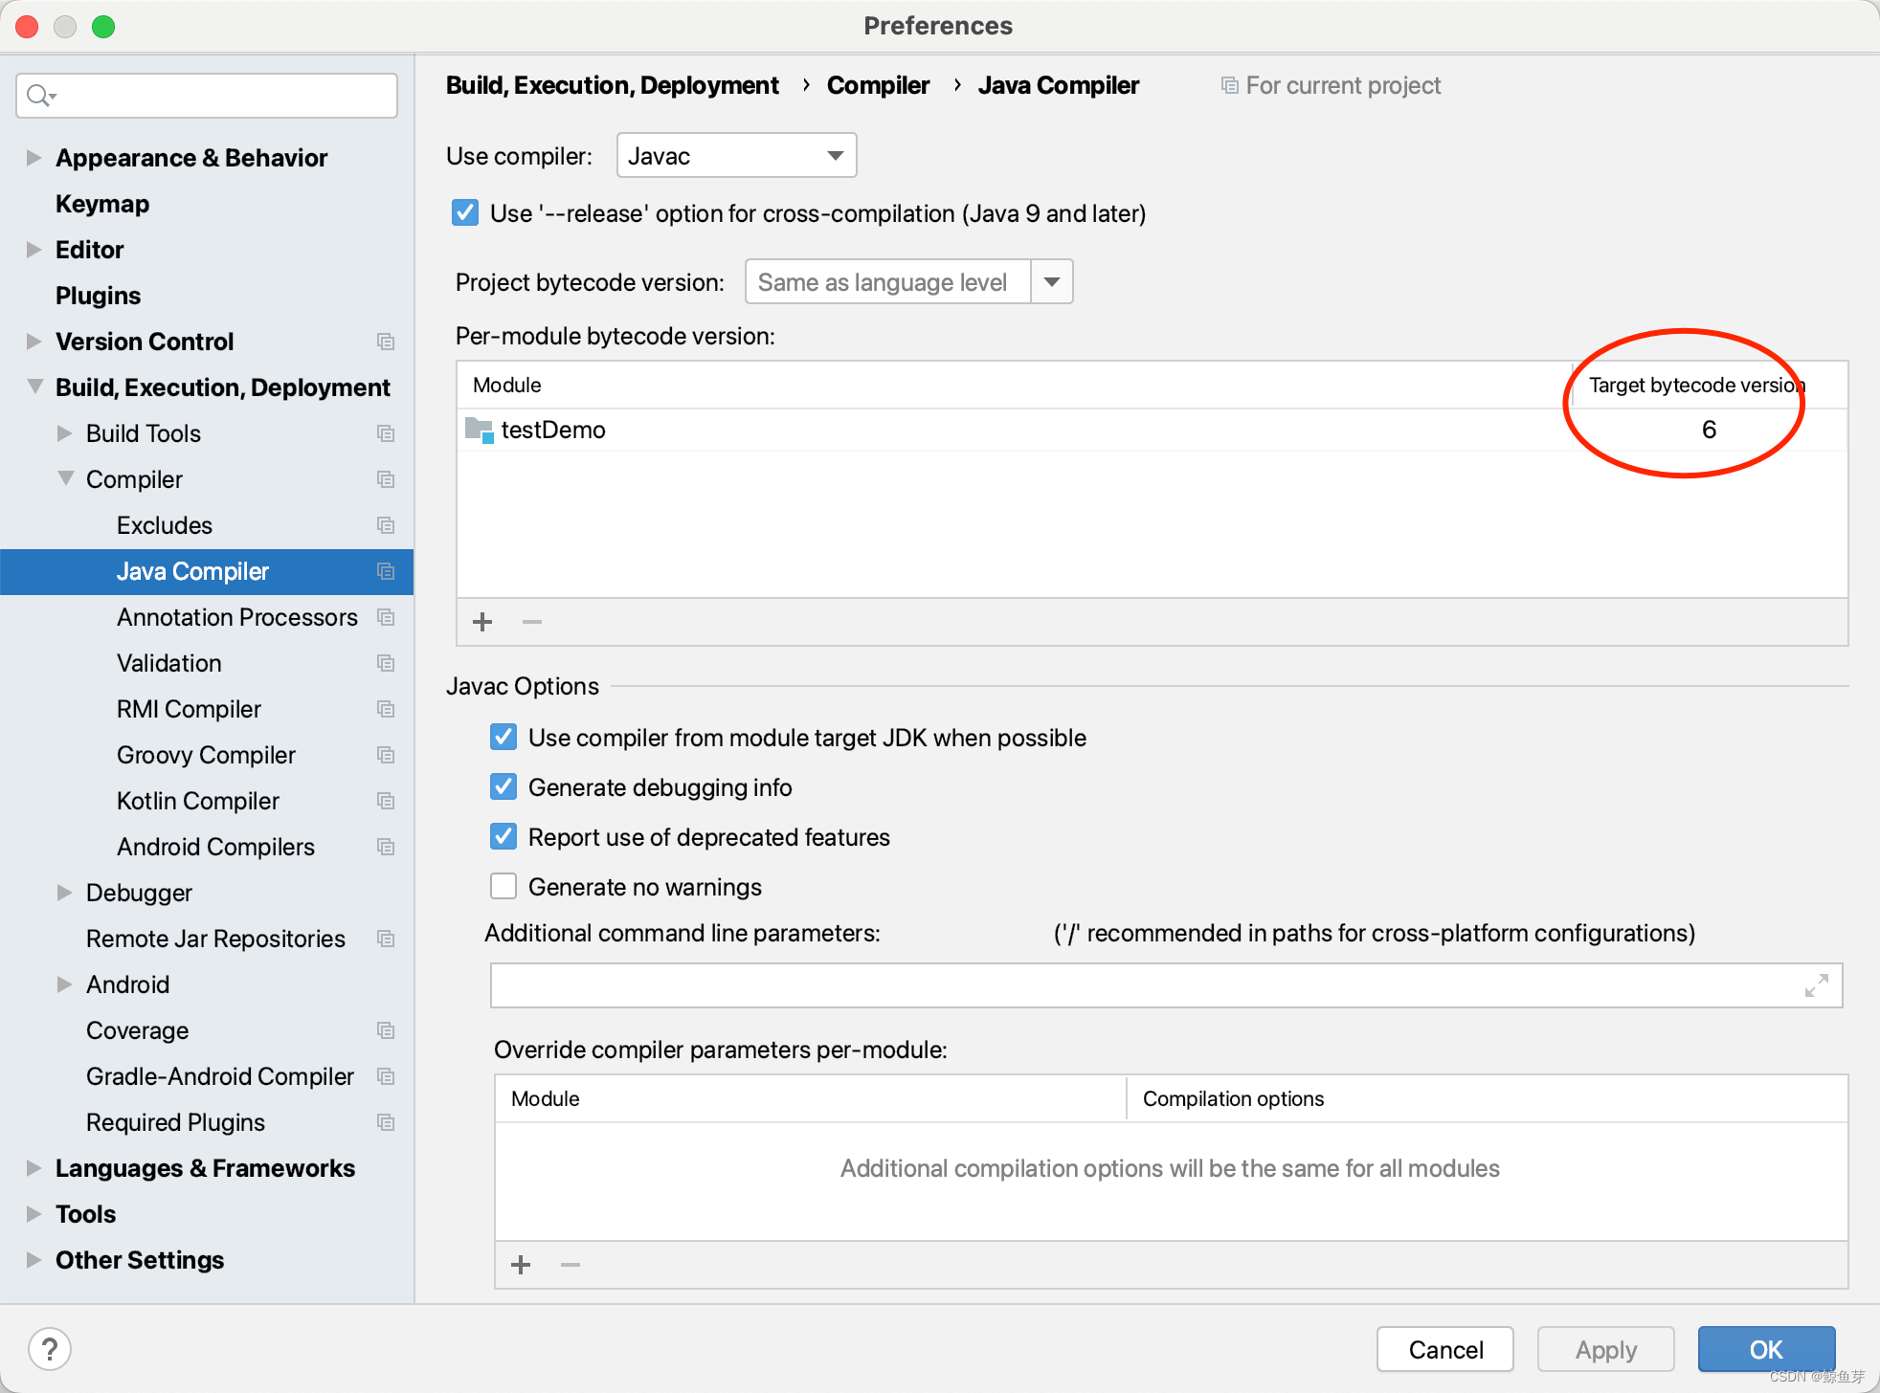The width and height of the screenshot is (1880, 1393).
Task: Click the 'For current project' scope icon
Action: pyautogui.click(x=1228, y=85)
